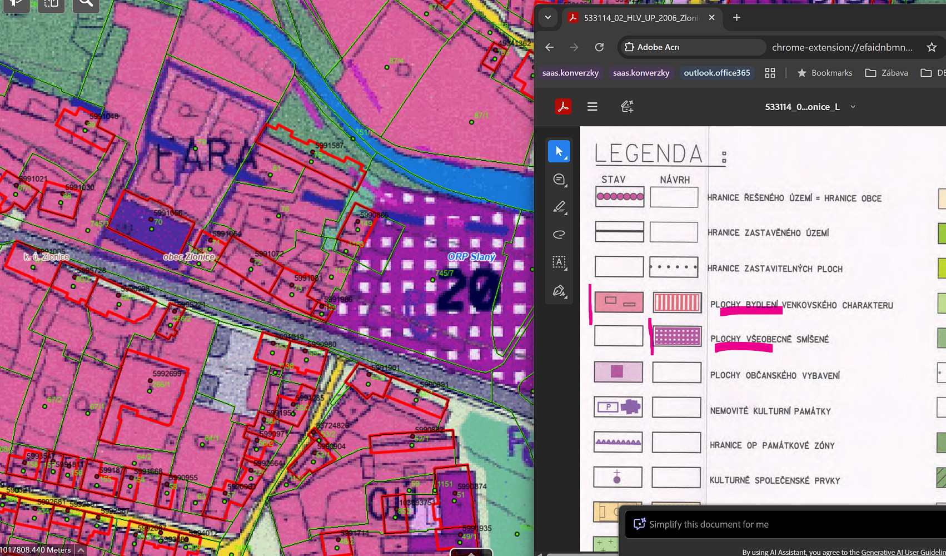The height and width of the screenshot is (556, 946).
Task: Click the purple dotted smíšené legend swatch
Action: pyautogui.click(x=677, y=336)
